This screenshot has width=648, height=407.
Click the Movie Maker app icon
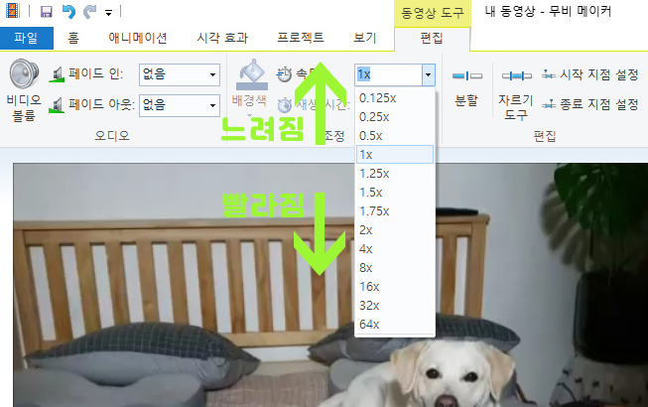click(13, 11)
